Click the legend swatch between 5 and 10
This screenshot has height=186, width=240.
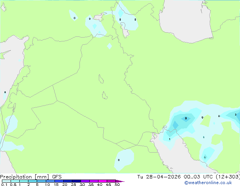pyautogui.click(x=41, y=181)
